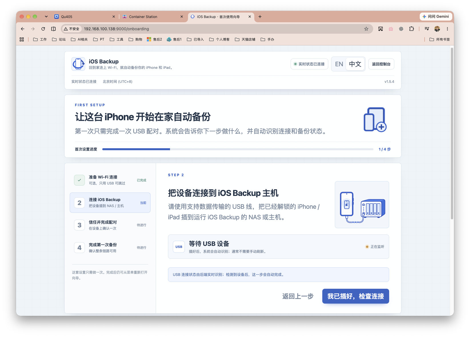470x337 pixels.
Task: Select the iOS Backup browser tab
Action: point(221,17)
